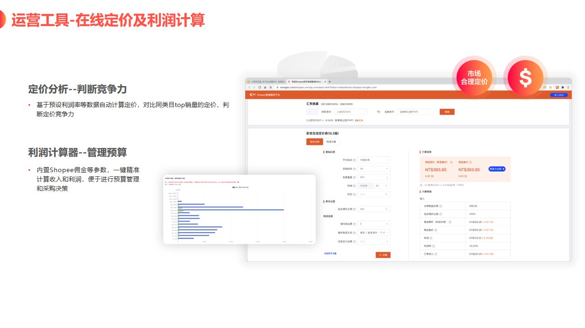Click help icon beside 境外物流方式
This screenshot has width=585, height=328.
click(x=354, y=233)
